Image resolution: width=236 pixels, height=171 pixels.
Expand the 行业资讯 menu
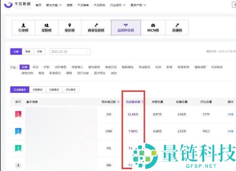118,5
